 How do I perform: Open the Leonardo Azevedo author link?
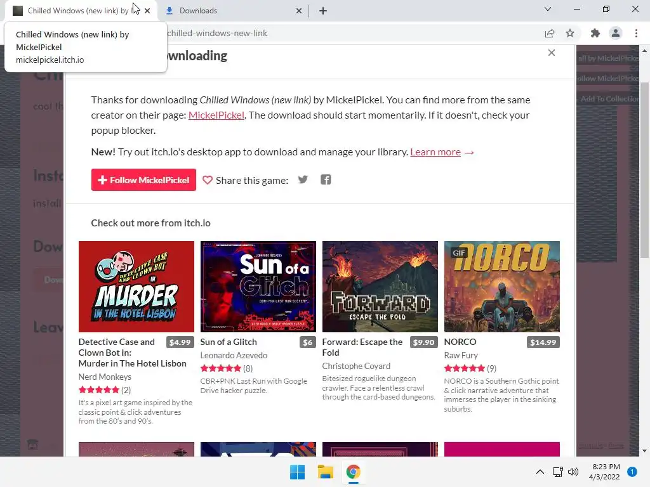coord(234,355)
